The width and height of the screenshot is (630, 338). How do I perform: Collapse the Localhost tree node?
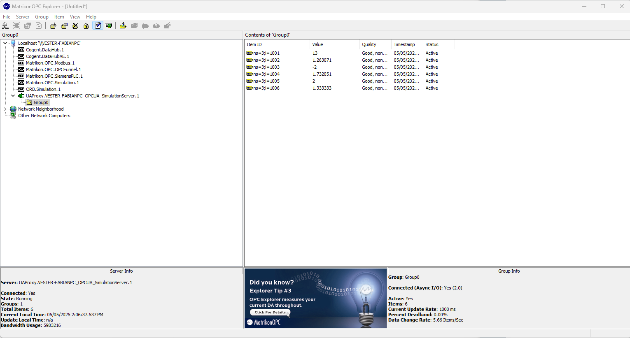coord(5,43)
